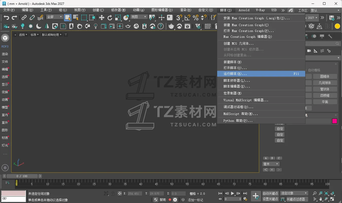The height and width of the screenshot is (203, 342).
Task: Click the current frame number field
Action: pos(233,199)
